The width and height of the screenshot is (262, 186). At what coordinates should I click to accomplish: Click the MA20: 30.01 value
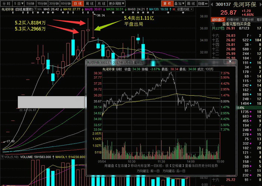pos(93,9)
